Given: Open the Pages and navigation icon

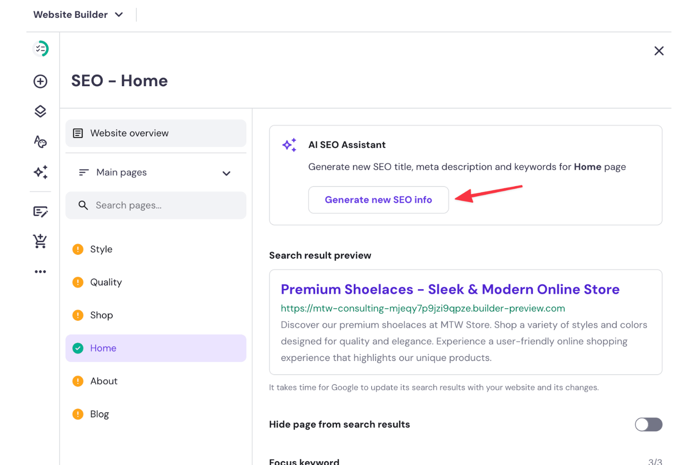Looking at the screenshot, I should [41, 111].
